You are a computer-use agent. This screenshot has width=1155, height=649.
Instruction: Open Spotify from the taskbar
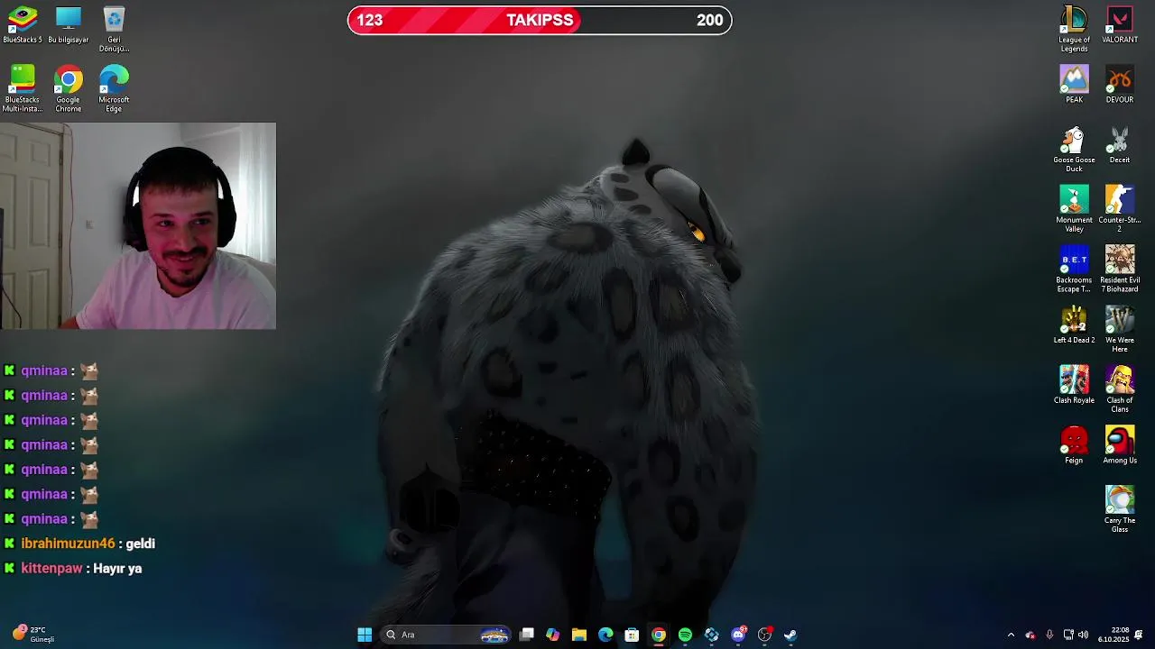pyautogui.click(x=685, y=635)
